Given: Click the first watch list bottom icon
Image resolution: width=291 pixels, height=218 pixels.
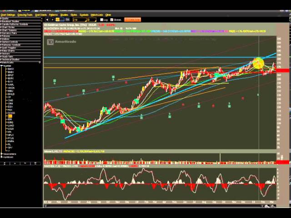Looking at the screenshot, I should click(5, 163).
